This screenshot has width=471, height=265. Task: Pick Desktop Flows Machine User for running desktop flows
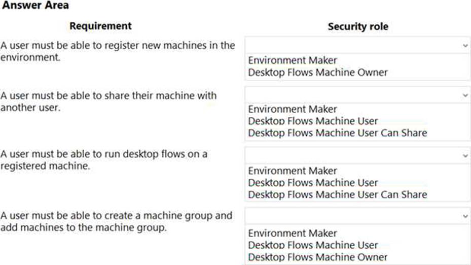pyautogui.click(x=313, y=182)
